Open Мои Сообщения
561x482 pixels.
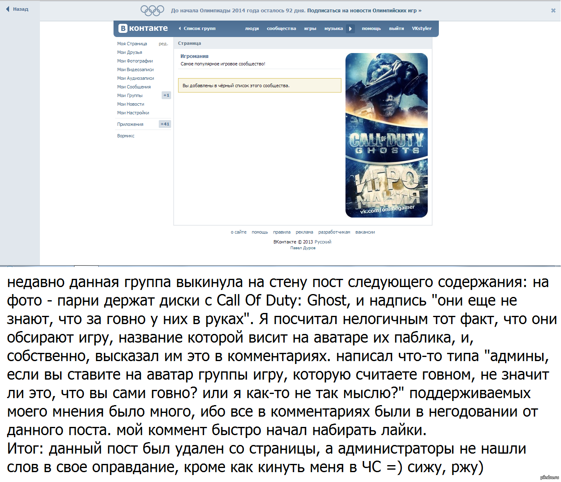[134, 87]
